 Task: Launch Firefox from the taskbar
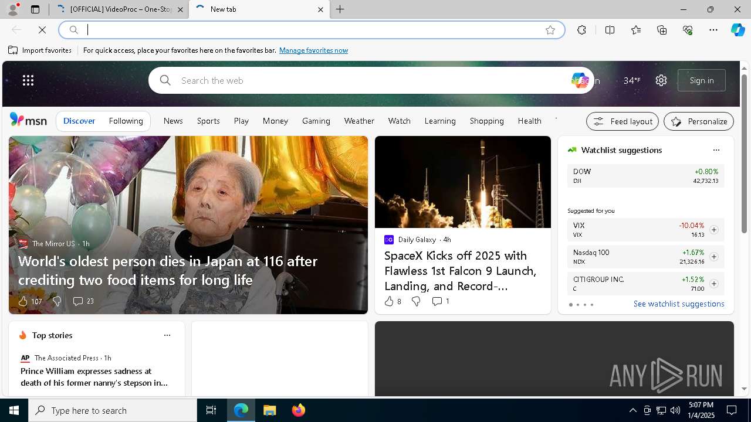click(x=299, y=410)
